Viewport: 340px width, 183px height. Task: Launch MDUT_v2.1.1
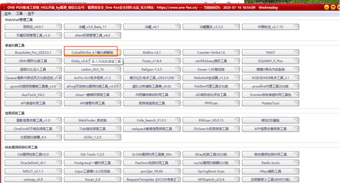(x=33, y=171)
